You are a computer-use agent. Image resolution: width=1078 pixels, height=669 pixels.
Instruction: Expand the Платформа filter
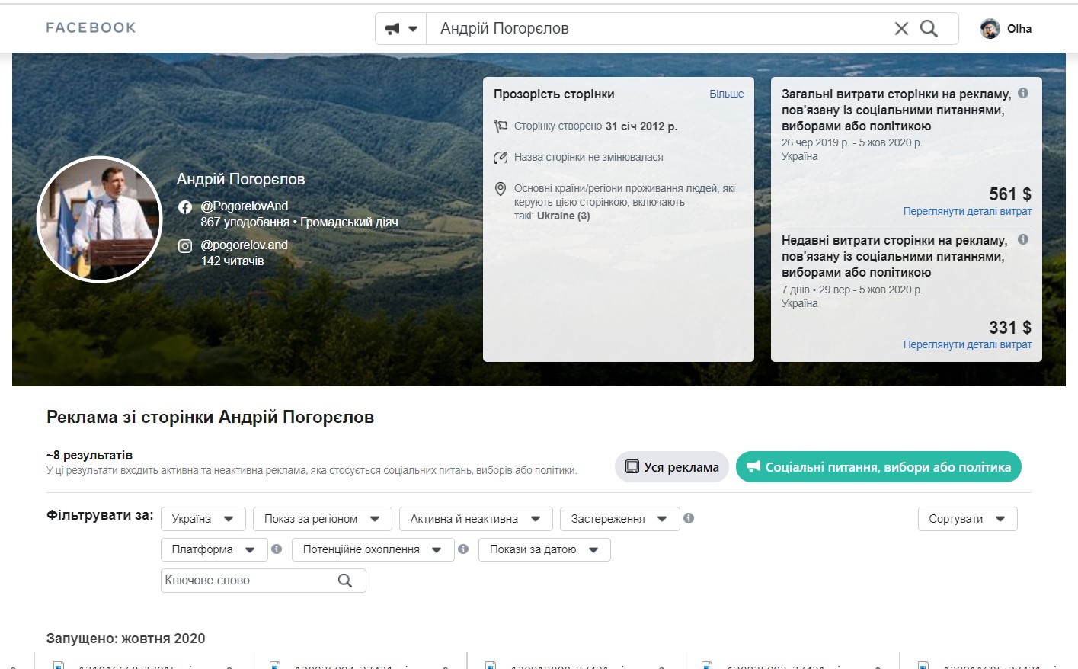(x=214, y=549)
